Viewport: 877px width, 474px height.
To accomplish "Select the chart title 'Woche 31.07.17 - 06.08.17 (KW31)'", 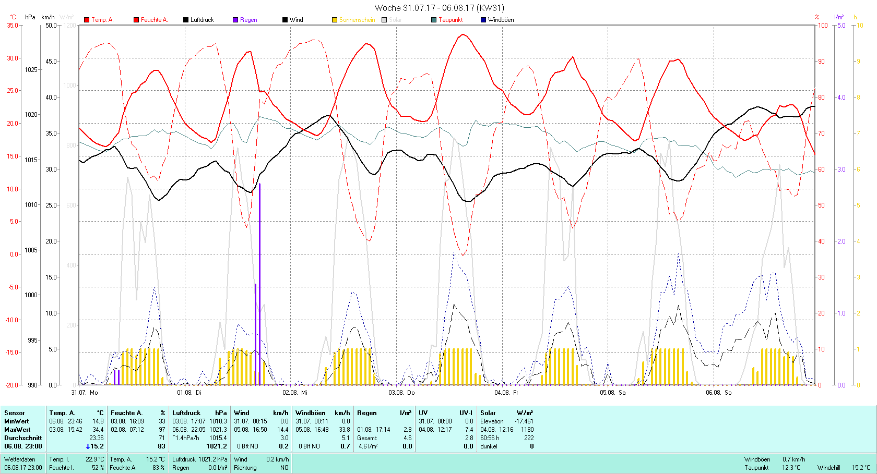I will pos(439,8).
